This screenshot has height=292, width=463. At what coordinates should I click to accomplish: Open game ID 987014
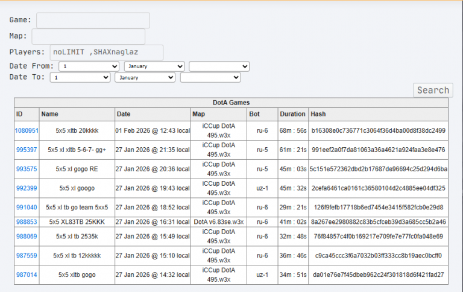pyautogui.click(x=27, y=275)
